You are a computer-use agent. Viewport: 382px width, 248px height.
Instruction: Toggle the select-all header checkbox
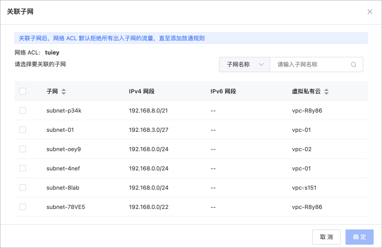tap(22, 91)
